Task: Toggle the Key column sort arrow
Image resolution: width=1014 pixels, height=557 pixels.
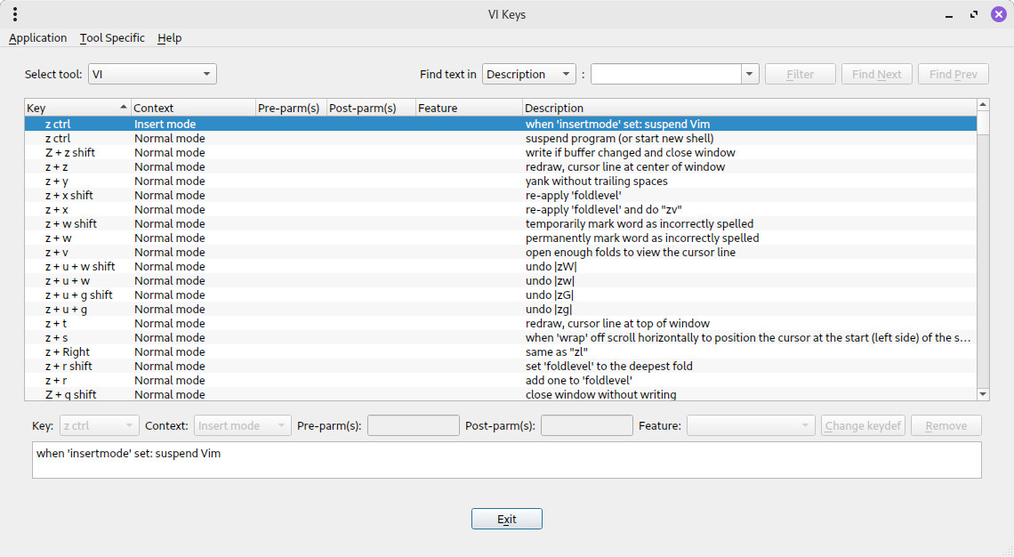Action: tap(123, 107)
